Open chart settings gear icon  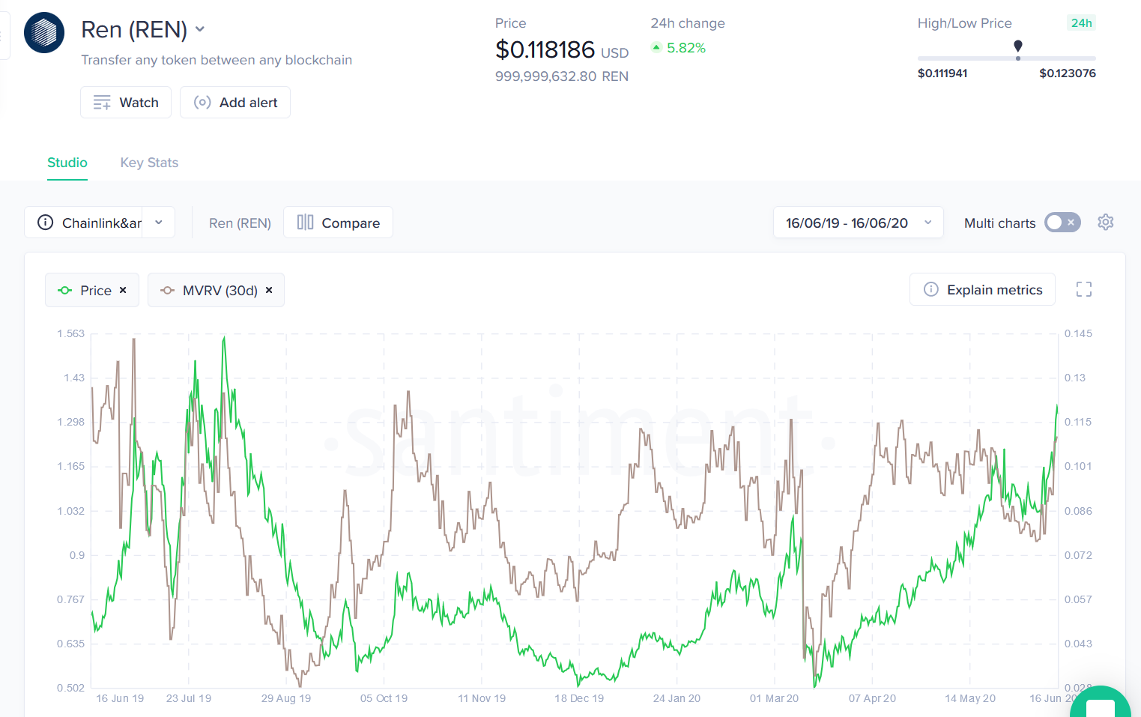click(1106, 223)
